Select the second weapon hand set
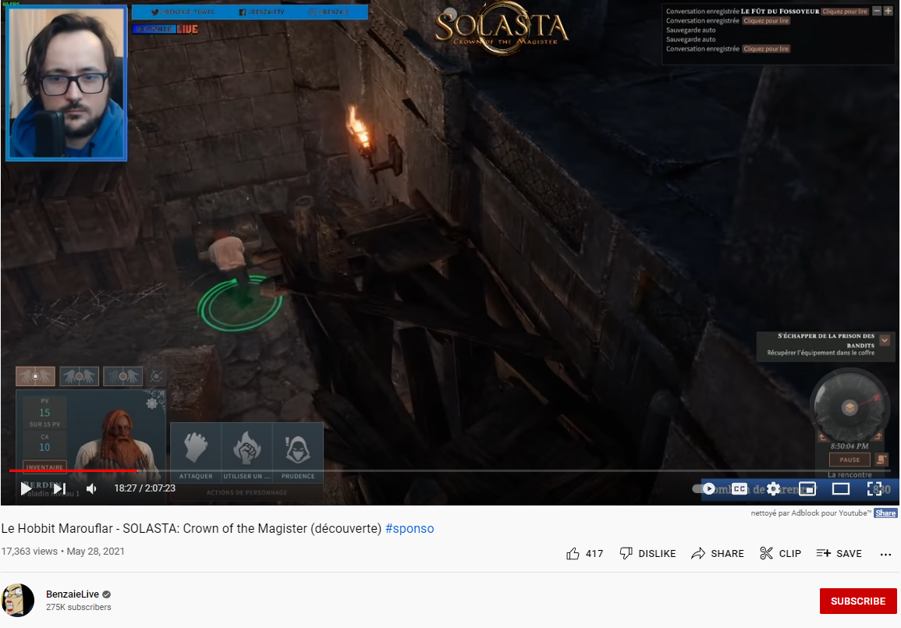Screen dimensions: 901x628 click(80, 376)
